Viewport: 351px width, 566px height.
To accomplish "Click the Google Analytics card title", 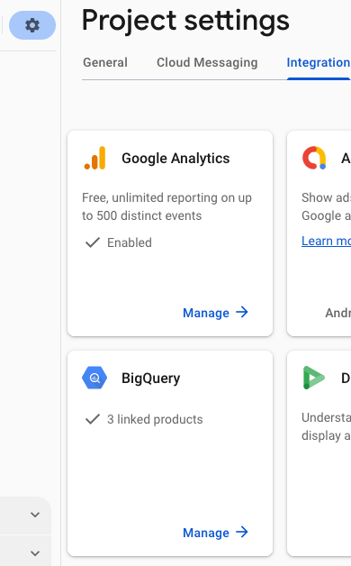I will [175, 159].
